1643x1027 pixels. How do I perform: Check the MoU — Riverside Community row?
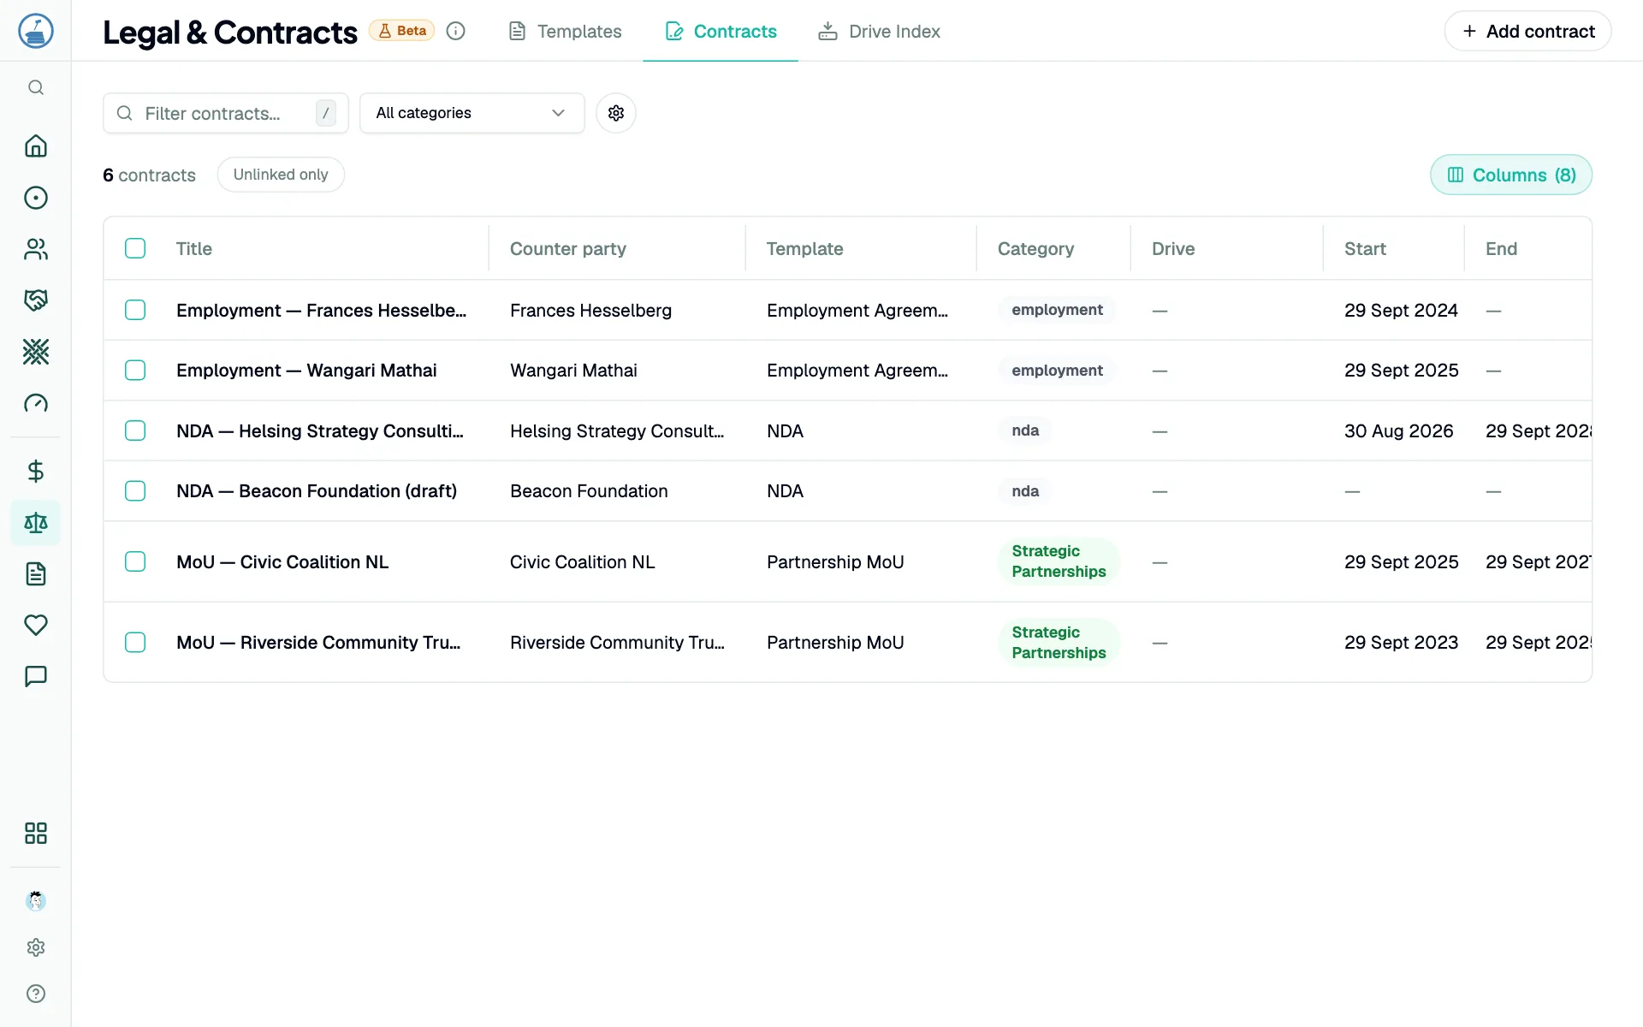point(135,642)
